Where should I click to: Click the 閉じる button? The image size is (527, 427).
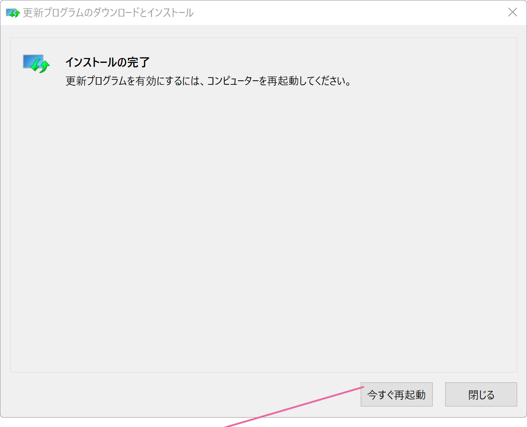[481, 394]
